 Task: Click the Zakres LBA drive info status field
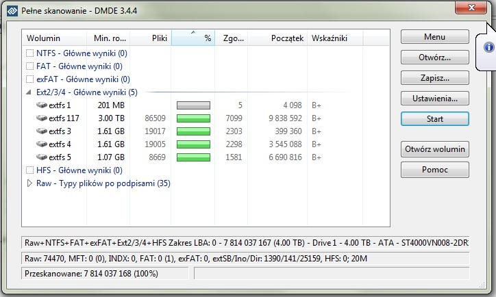point(245,243)
